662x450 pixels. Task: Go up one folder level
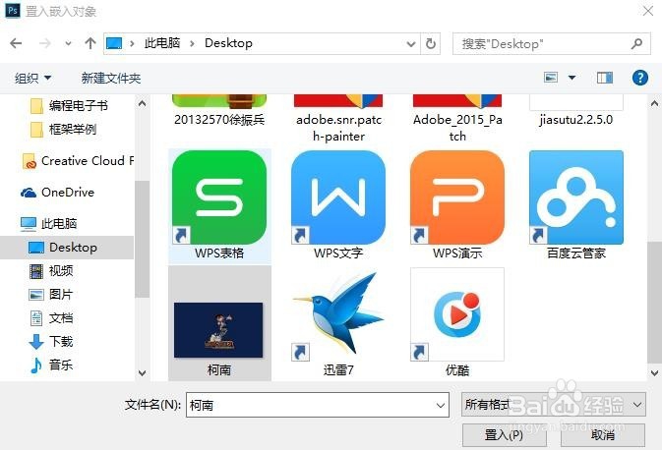click(x=90, y=43)
